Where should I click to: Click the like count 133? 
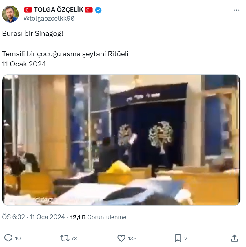[132, 239]
